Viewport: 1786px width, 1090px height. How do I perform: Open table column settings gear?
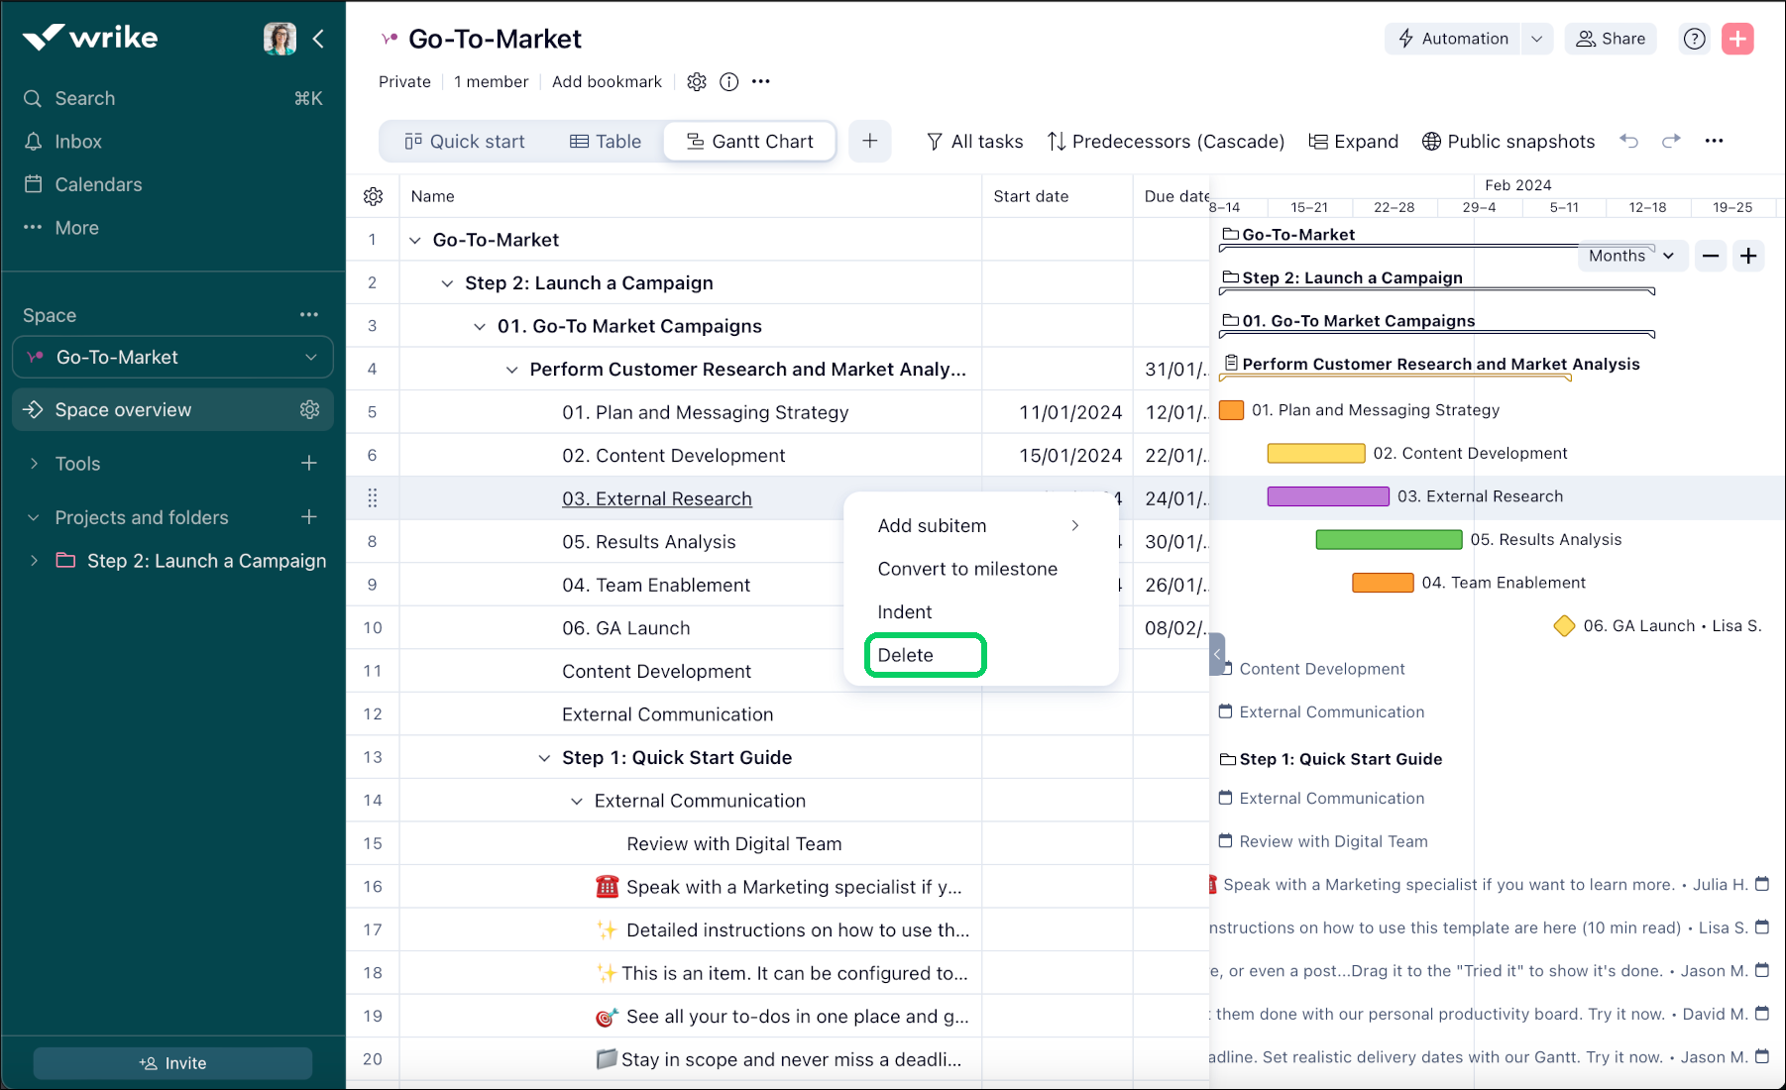pyautogui.click(x=373, y=196)
